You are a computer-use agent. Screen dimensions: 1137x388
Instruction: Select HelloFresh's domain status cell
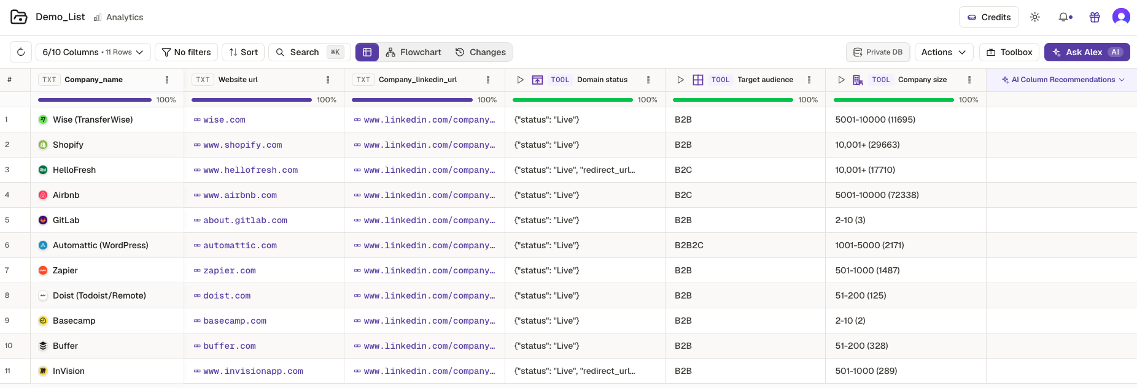(585, 170)
